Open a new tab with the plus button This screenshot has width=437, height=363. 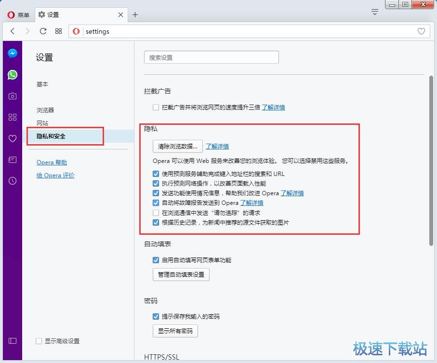(x=135, y=15)
